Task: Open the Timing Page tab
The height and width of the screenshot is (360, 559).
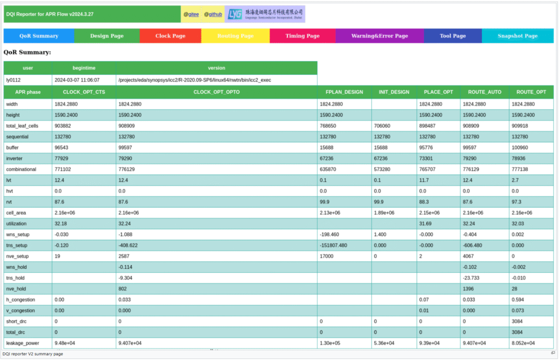Action: pyautogui.click(x=302, y=36)
